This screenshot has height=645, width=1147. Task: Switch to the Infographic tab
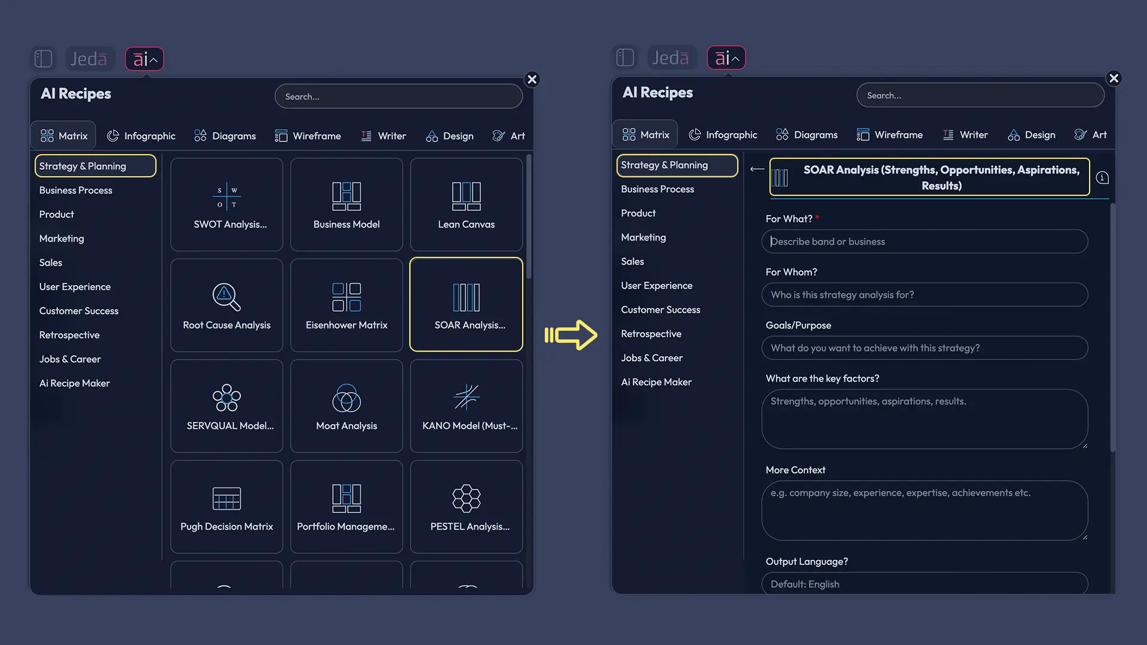pos(142,136)
